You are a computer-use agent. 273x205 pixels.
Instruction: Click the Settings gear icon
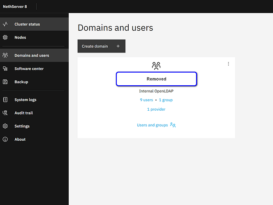click(5, 126)
